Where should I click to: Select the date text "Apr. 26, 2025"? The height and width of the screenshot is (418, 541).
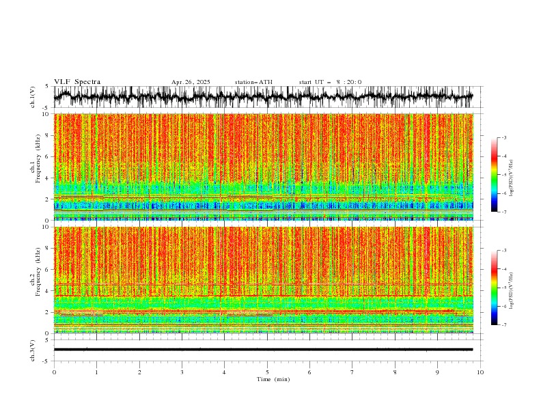click(x=191, y=82)
